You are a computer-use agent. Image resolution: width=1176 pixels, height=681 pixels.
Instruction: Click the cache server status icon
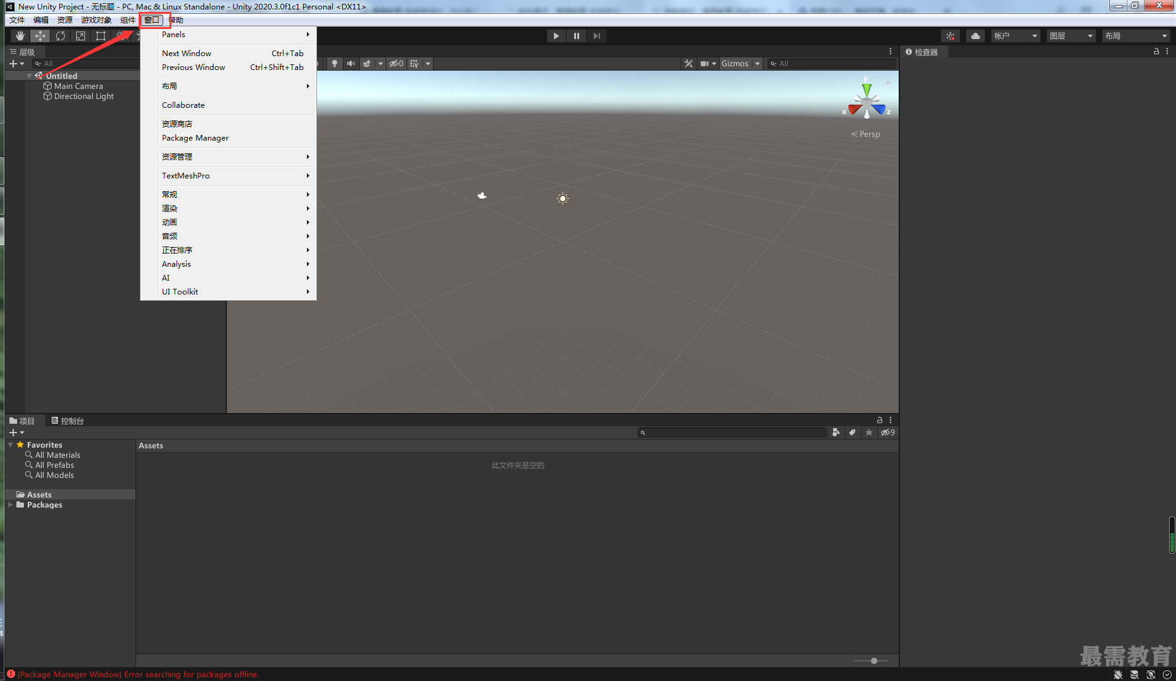pos(1134,675)
